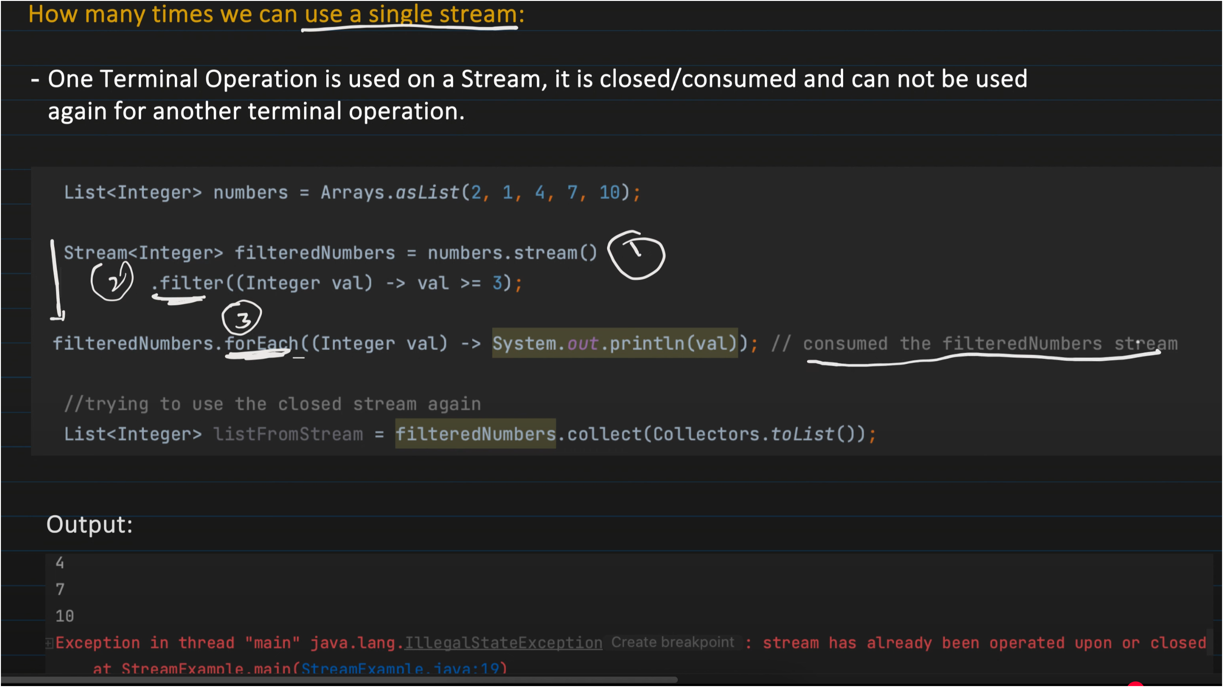Click the Create breakpoint button
1223x687 pixels.
pos(672,643)
